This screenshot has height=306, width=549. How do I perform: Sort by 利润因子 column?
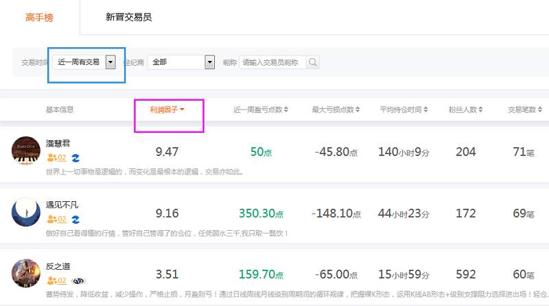tap(167, 110)
